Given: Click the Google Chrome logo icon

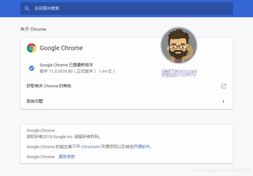Looking at the screenshot, I should point(32,48).
